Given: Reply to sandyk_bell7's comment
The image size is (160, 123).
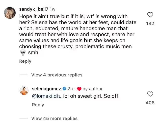Looking at the screenshot, I should pyautogui.click(x=25, y=61).
